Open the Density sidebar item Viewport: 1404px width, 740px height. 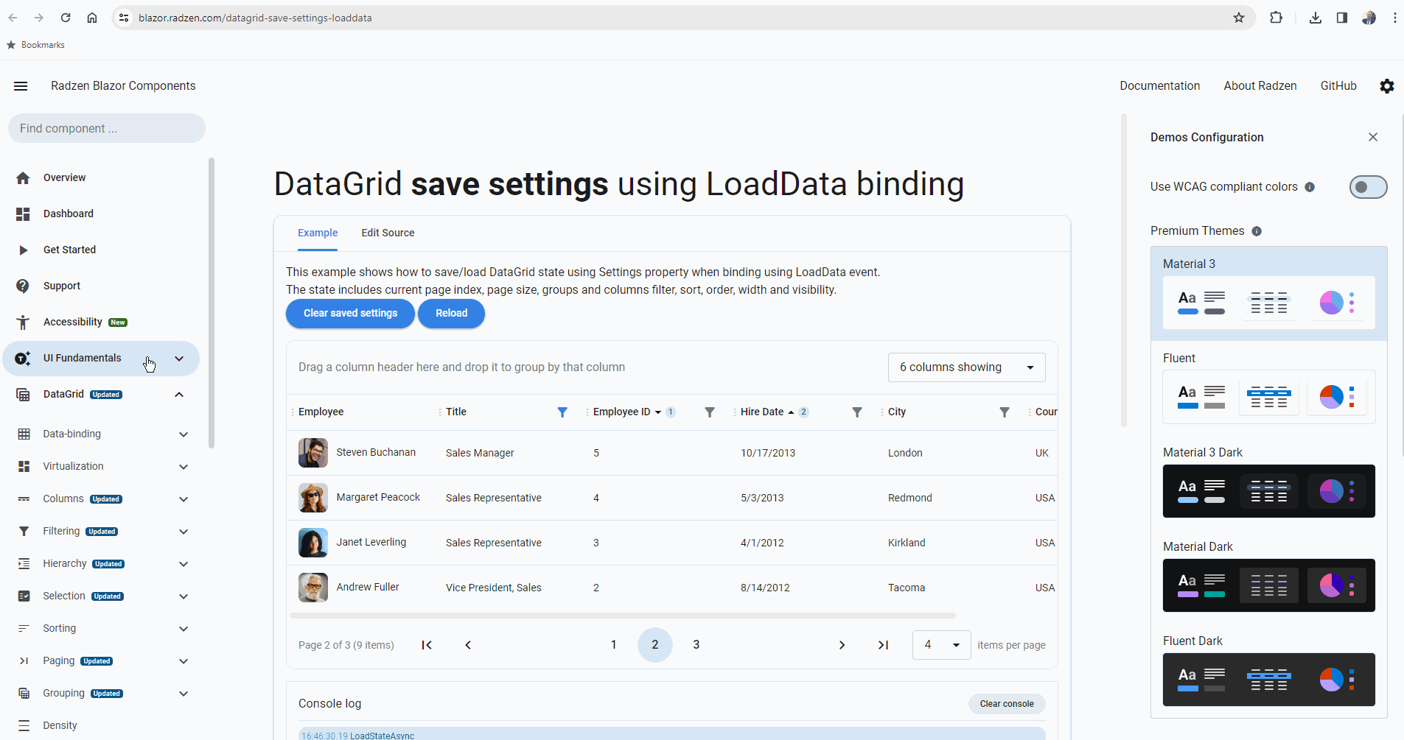click(101, 725)
